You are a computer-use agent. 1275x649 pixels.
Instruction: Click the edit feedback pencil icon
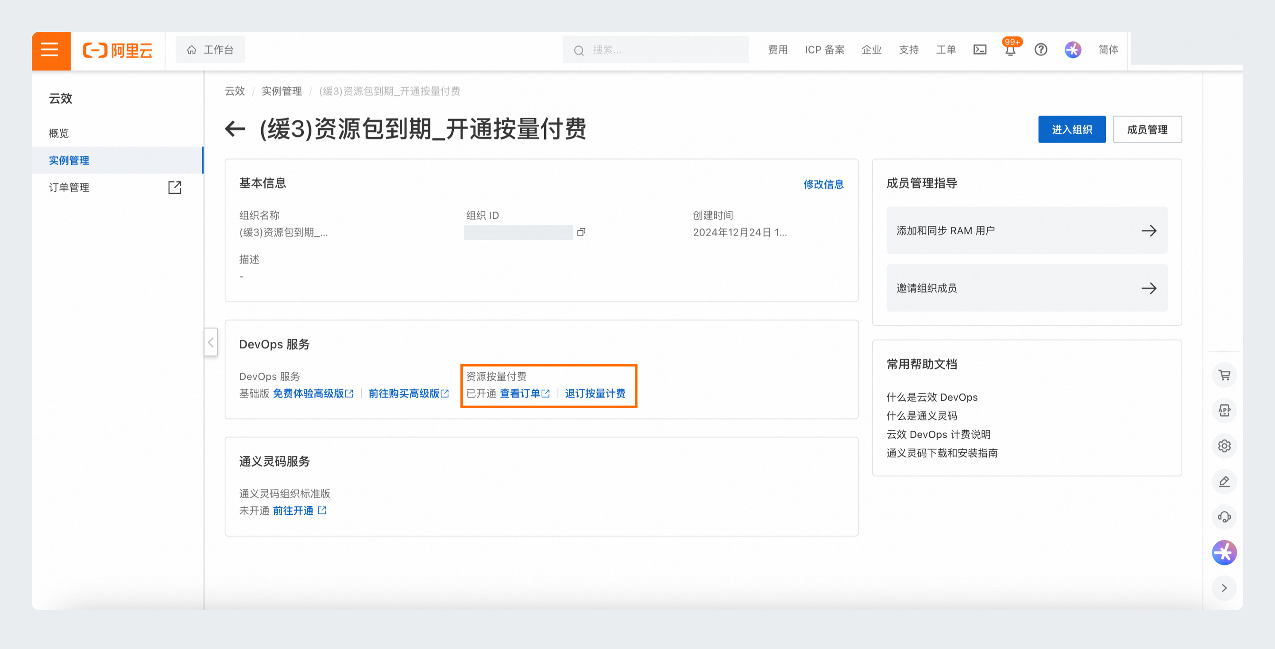(1224, 481)
